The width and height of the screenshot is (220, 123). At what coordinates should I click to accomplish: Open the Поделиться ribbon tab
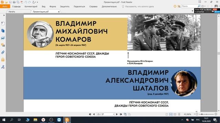pyautogui.click(x=79, y=6)
